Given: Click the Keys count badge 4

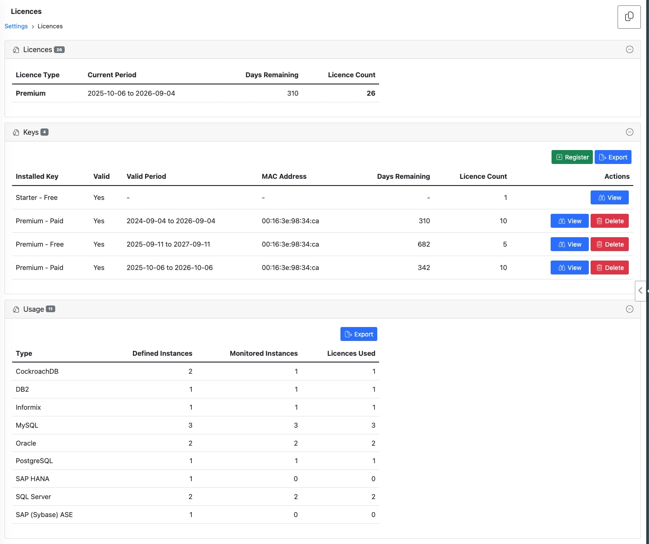Looking at the screenshot, I should click(44, 132).
